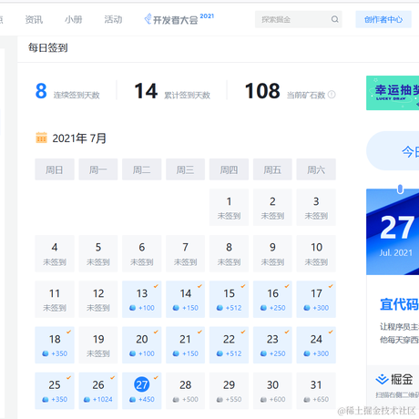
Task: Click the 每日签到 page title
Action: (48, 47)
